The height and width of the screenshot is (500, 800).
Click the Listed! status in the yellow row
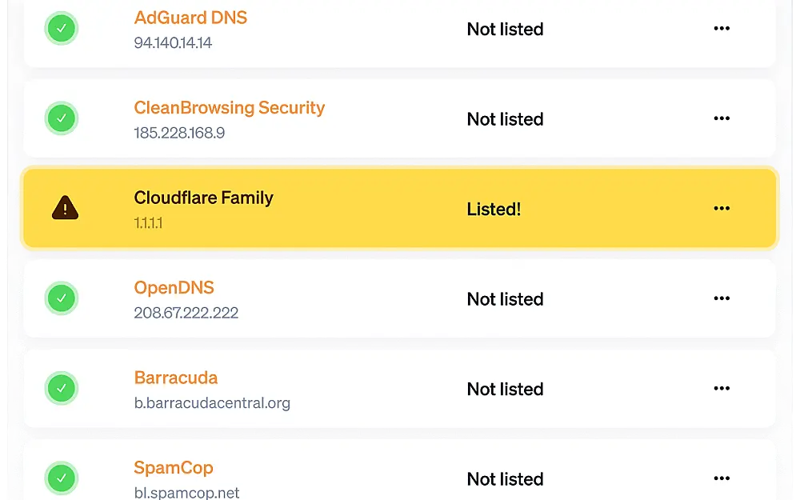point(494,209)
